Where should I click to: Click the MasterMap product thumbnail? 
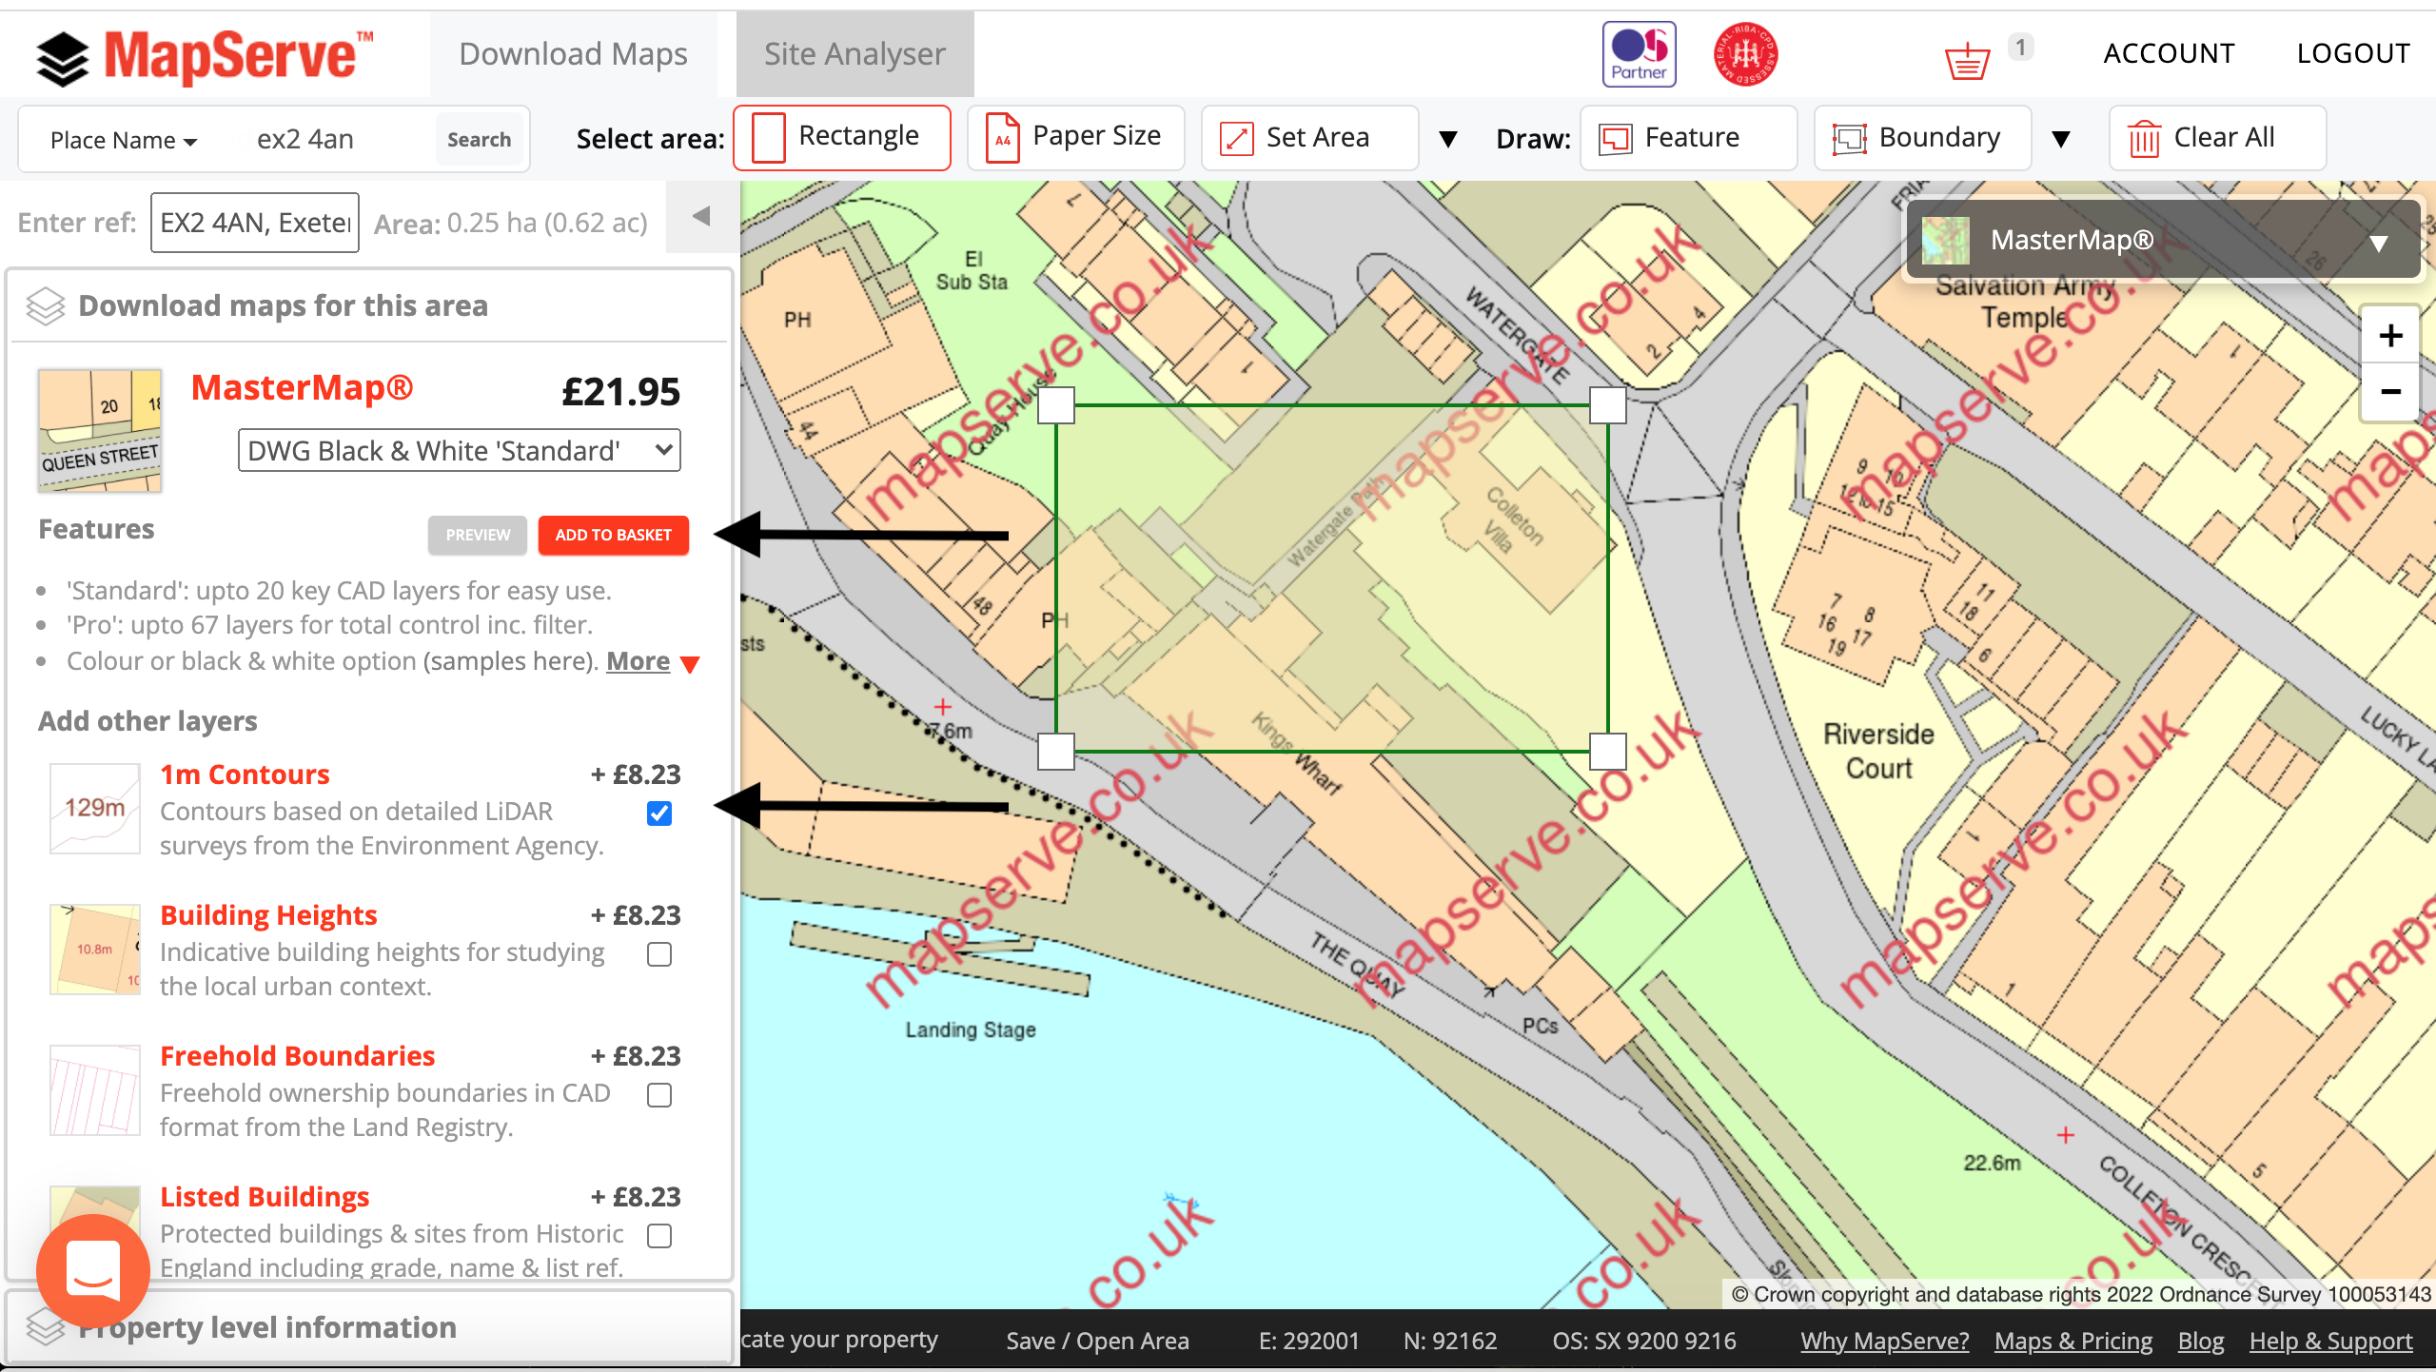[x=100, y=430]
